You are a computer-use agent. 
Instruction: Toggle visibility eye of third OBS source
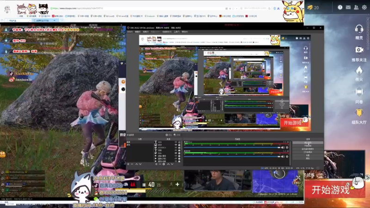click(x=176, y=147)
